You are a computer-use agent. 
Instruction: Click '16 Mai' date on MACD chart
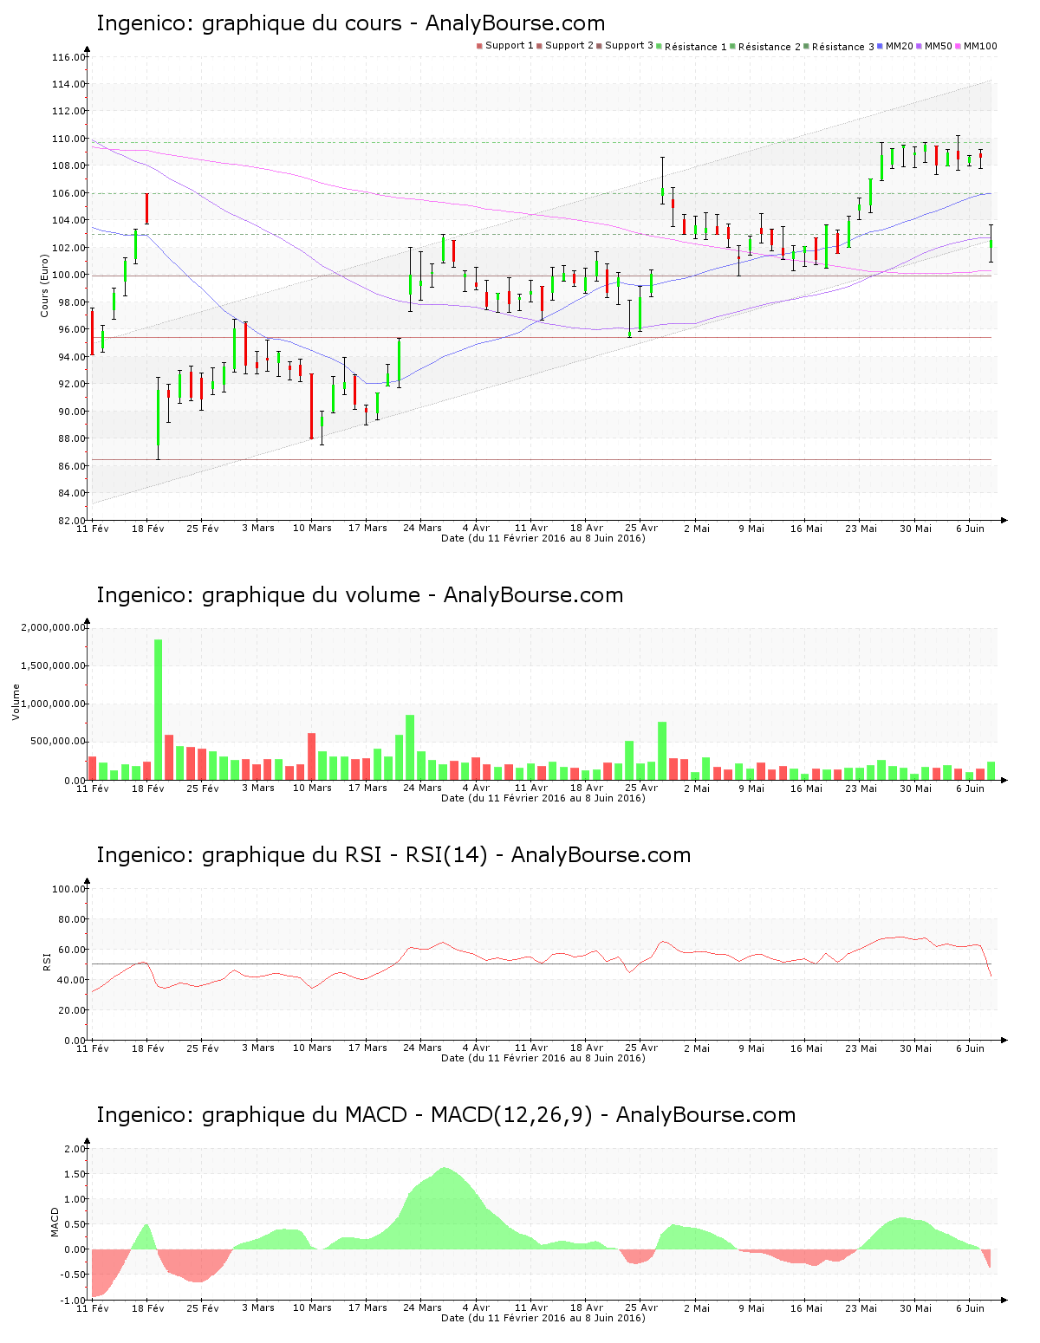806,1308
